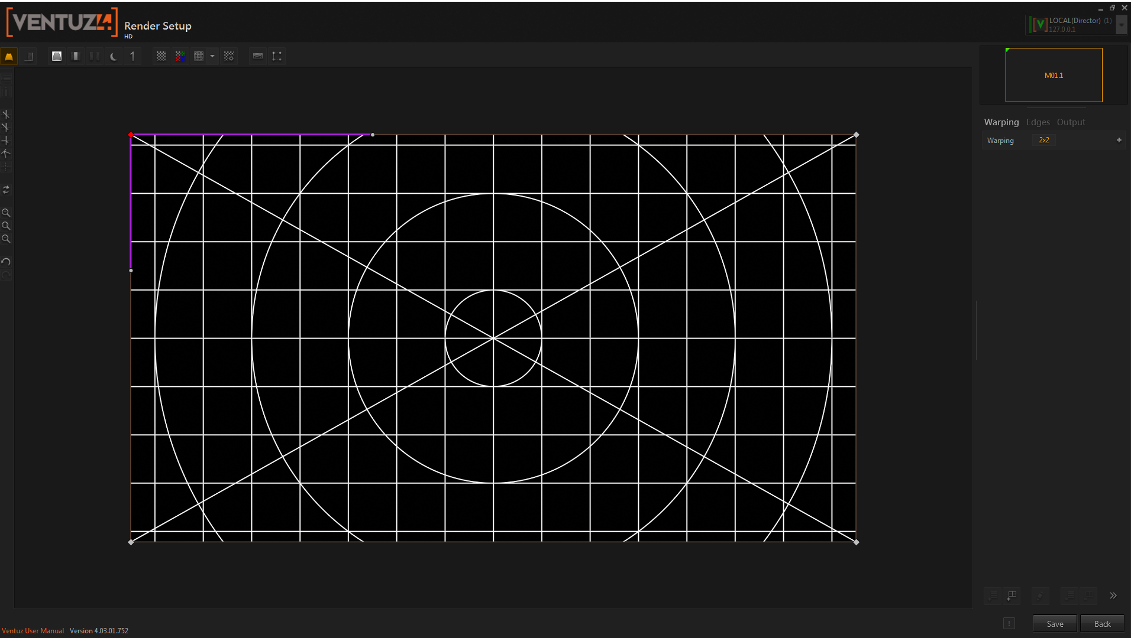Click the crescent moon toolbar icon

coord(114,56)
